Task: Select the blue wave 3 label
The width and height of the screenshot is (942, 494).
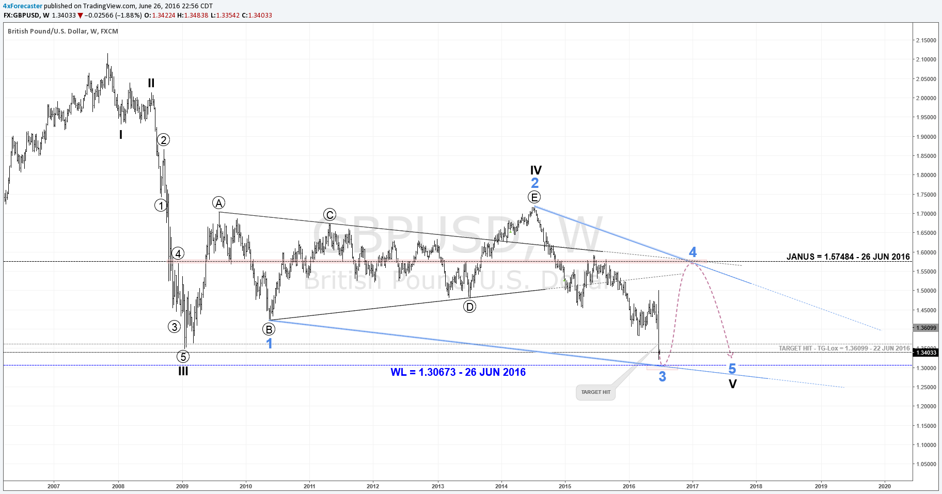Action: [x=662, y=377]
